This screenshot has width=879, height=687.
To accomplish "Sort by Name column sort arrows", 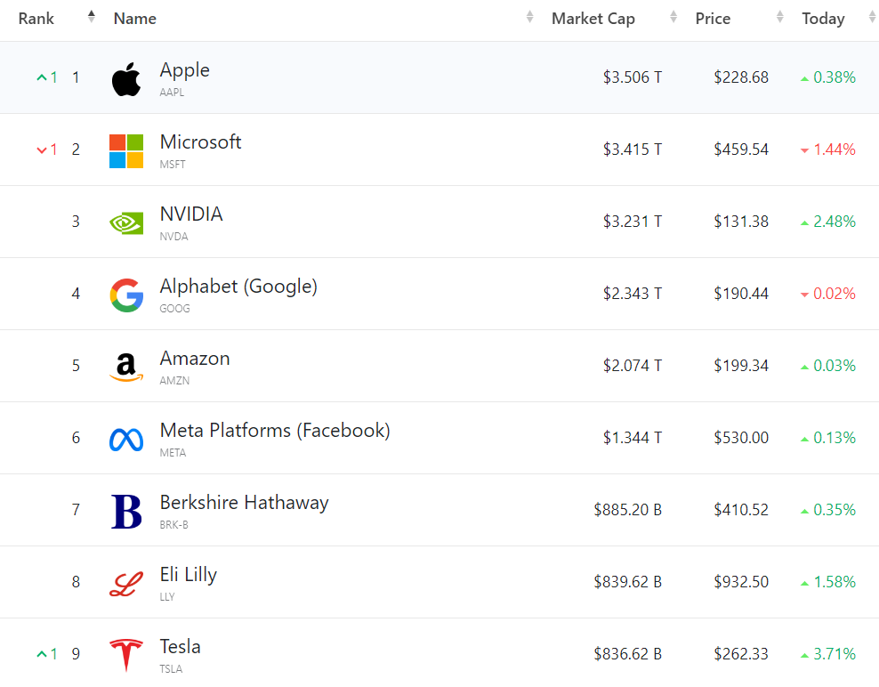I will click(x=530, y=17).
